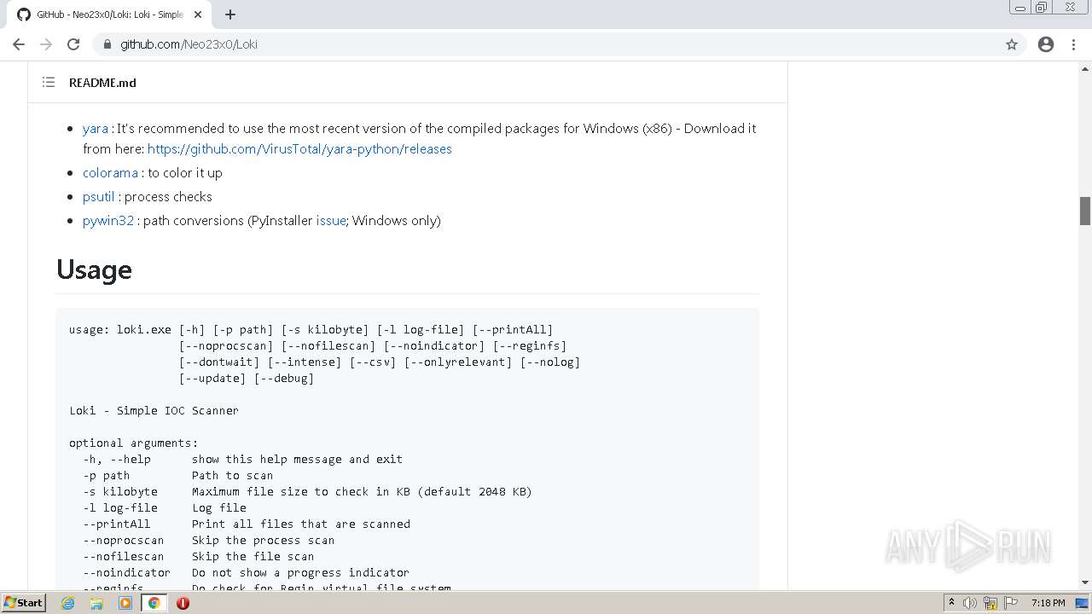View site information via the lock icon
This screenshot has width=1092, height=614.
tap(107, 44)
